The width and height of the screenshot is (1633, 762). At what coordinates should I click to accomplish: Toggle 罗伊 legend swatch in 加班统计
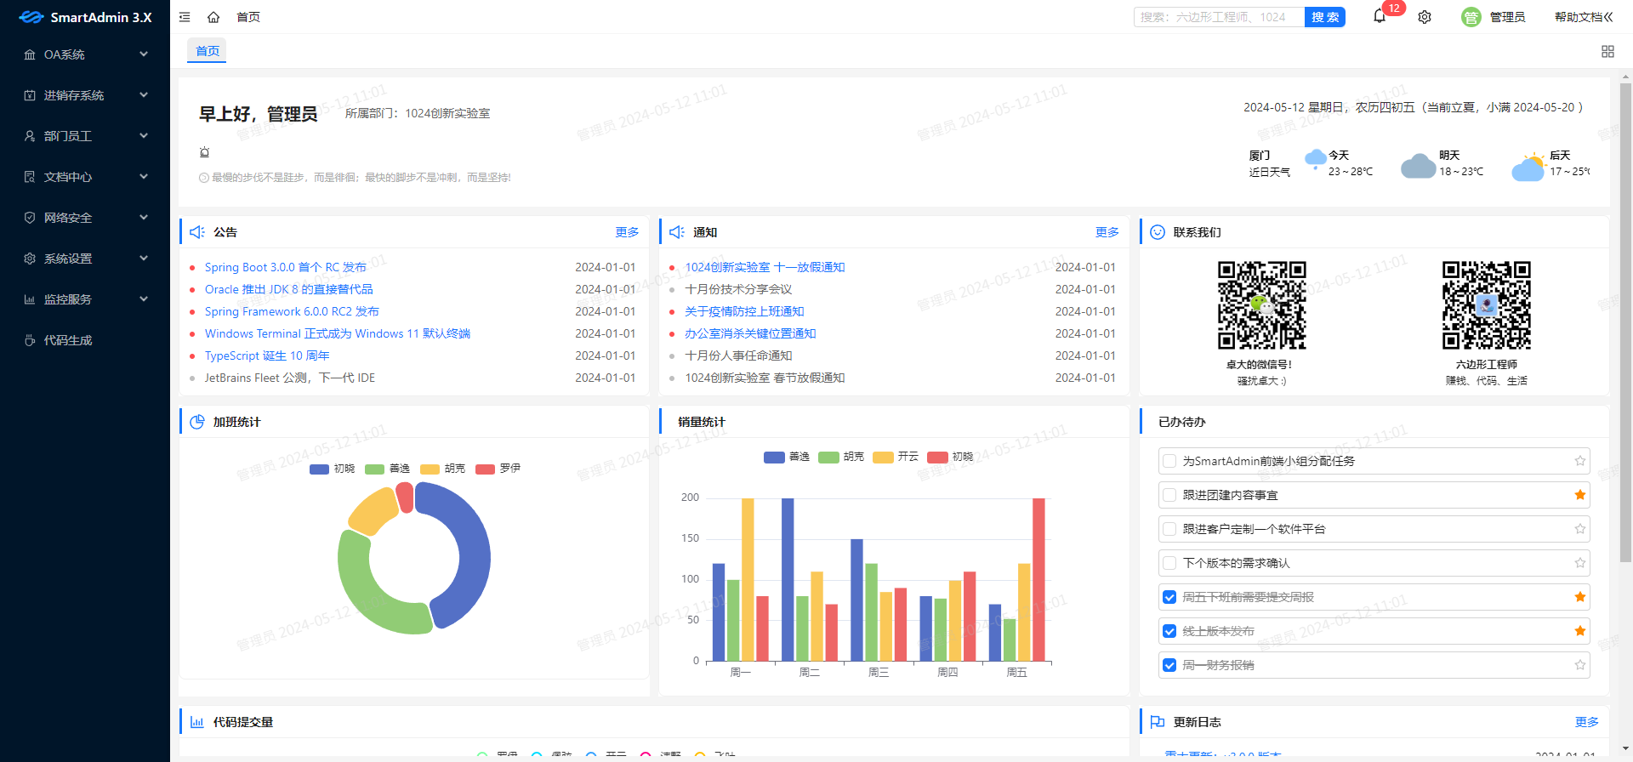click(x=485, y=469)
